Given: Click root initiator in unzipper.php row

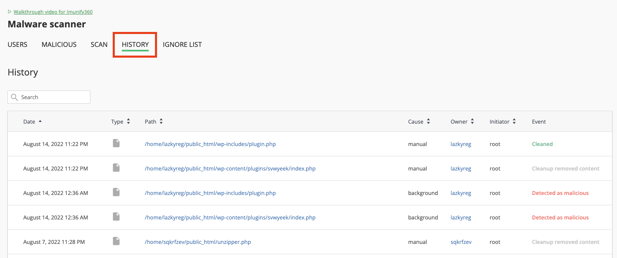Looking at the screenshot, I should coord(495,242).
